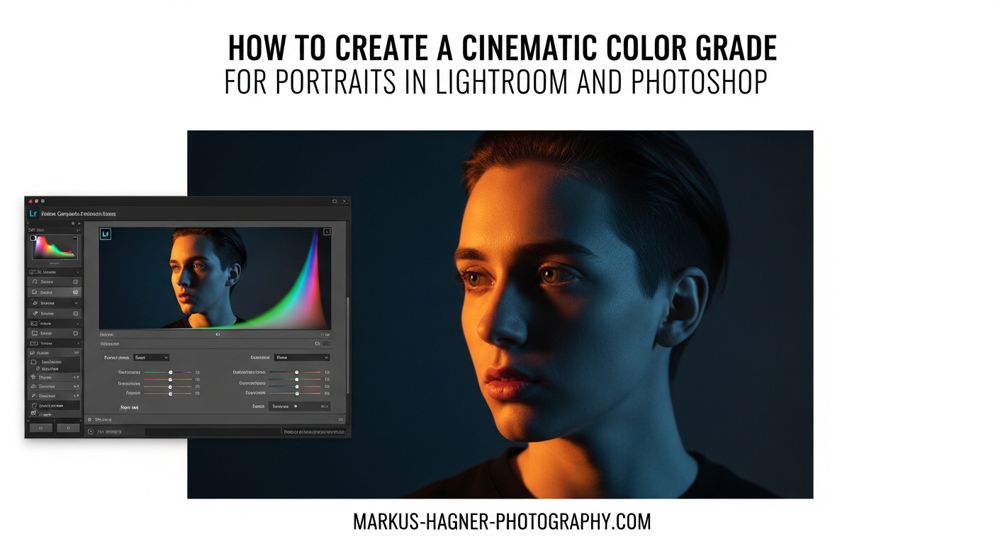
Task: Click the text button at the status bar's right end
Action: click(315, 431)
